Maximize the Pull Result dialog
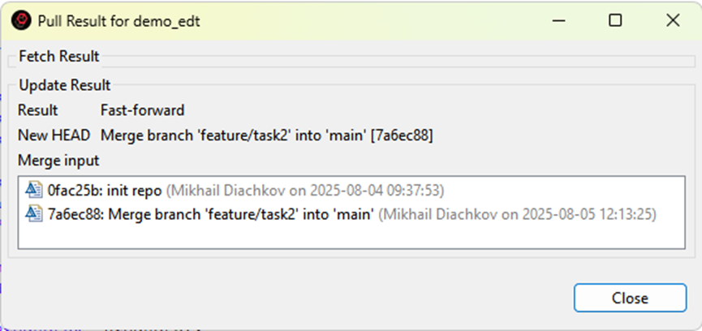The image size is (702, 331). click(x=615, y=21)
